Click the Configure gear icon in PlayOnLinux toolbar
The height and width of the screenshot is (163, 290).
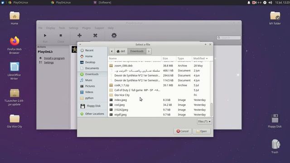tap(114, 35)
